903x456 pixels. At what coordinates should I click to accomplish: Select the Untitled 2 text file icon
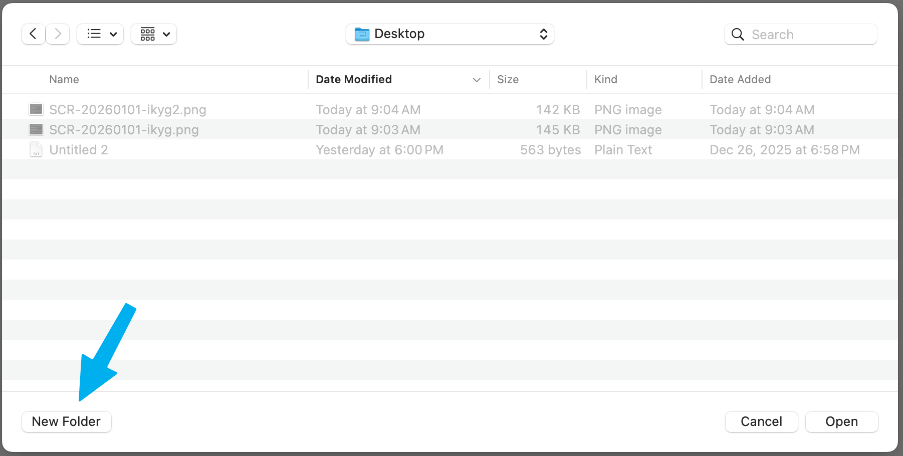coord(36,150)
